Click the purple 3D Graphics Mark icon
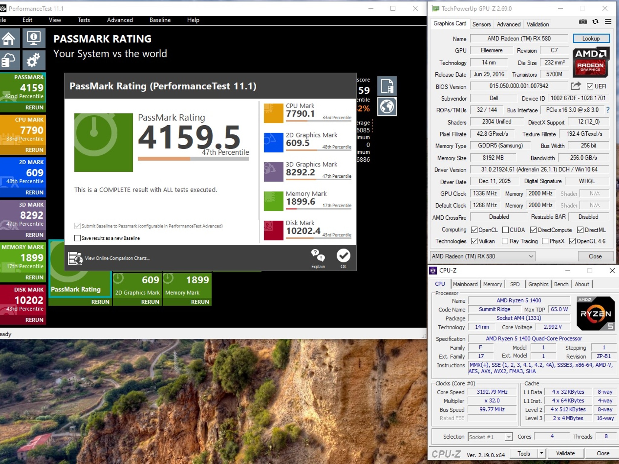619x464 pixels. 274,172
